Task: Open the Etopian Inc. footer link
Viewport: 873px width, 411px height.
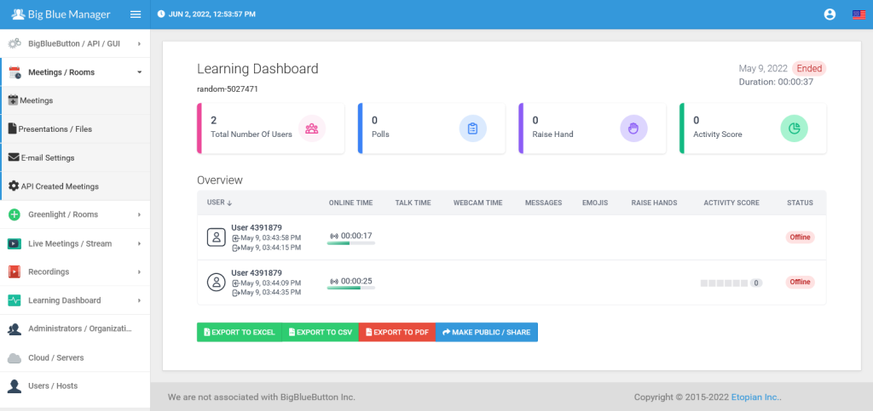Action: click(x=757, y=397)
